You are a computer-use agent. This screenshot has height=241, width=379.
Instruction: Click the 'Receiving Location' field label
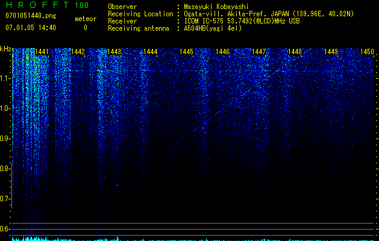tap(140, 14)
